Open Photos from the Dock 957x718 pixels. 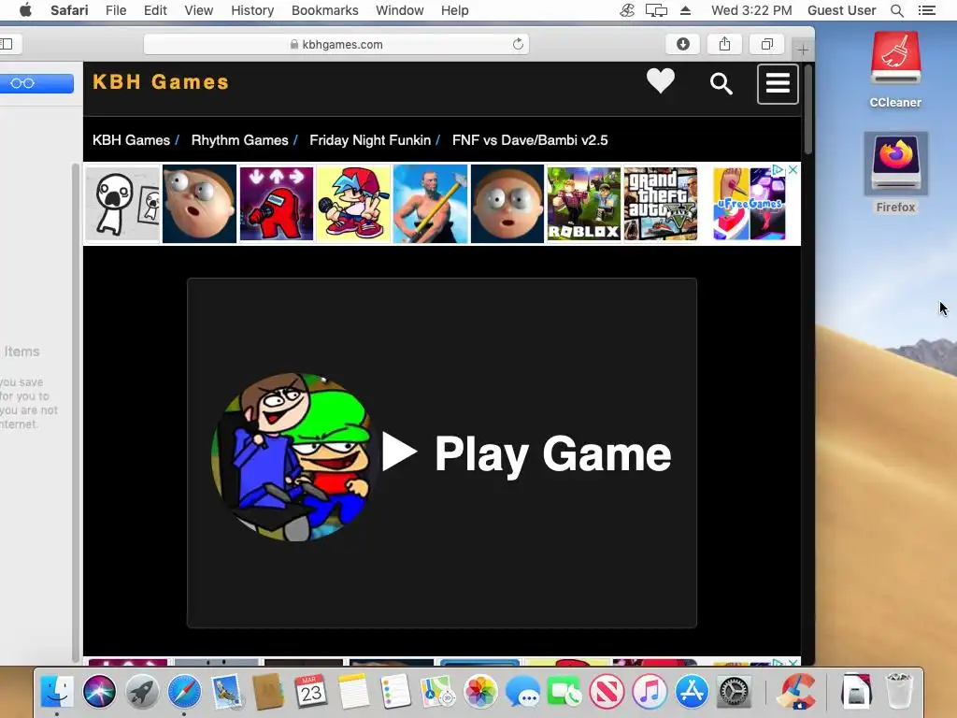(x=480, y=692)
